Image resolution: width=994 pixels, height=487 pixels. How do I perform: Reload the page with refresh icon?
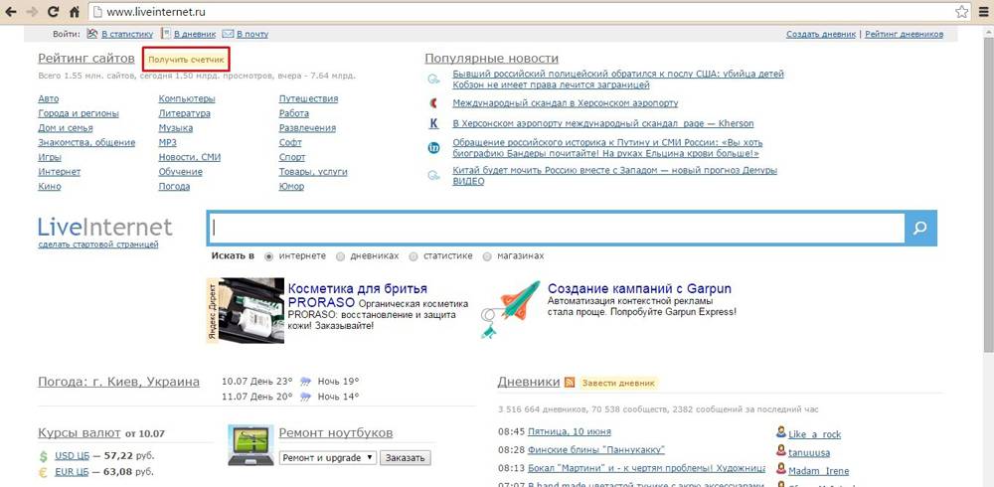(54, 11)
